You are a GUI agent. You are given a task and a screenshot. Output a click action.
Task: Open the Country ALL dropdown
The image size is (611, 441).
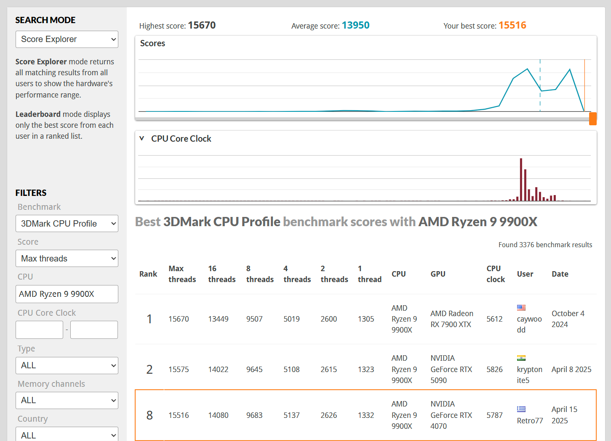click(x=67, y=434)
